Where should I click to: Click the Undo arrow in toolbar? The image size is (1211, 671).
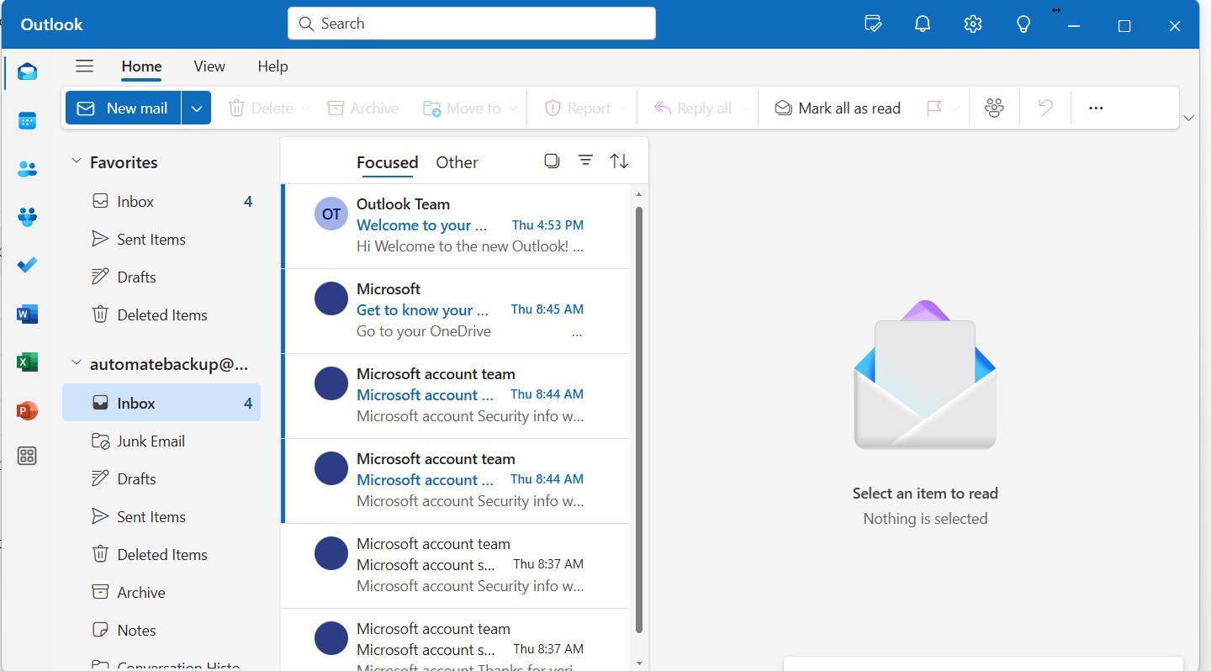click(1045, 108)
